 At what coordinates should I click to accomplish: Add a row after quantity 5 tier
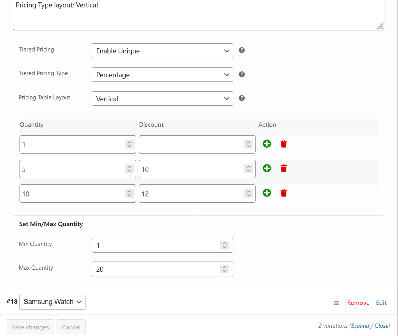pyautogui.click(x=267, y=168)
